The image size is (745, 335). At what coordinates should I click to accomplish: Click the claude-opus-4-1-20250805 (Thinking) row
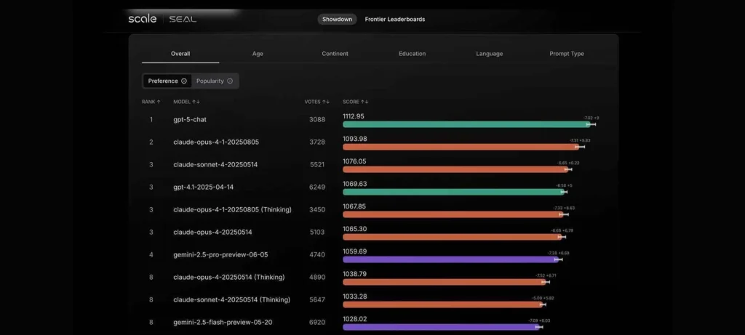click(232, 209)
